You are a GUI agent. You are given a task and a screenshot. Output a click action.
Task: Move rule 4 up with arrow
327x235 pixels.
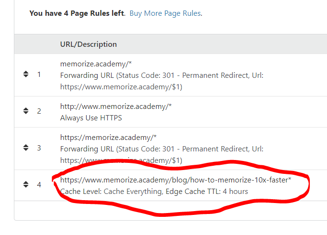click(x=26, y=182)
